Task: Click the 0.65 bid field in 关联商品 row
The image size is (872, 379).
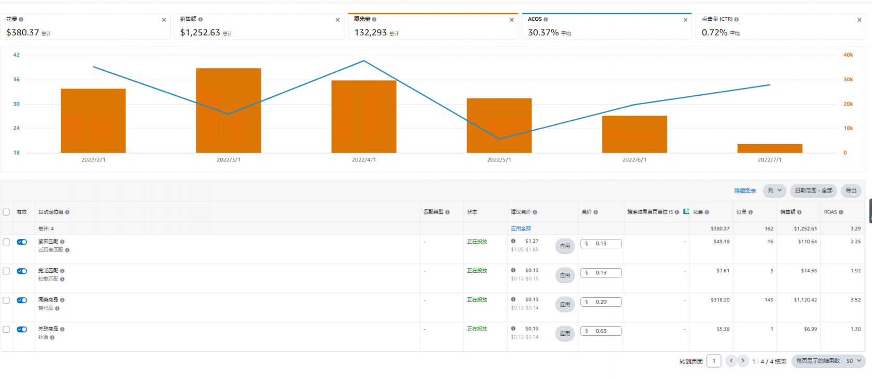Action: [x=601, y=331]
